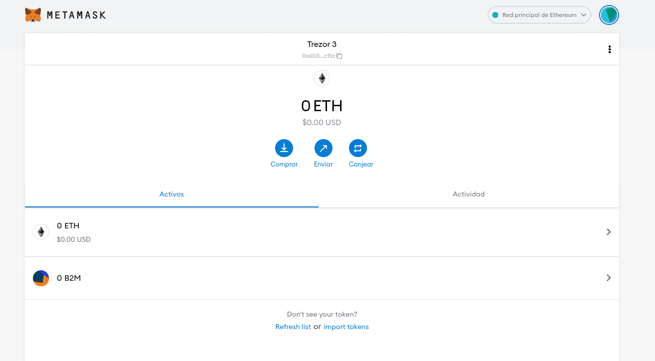
Task: Open the 0 ETH asset row
Action: 322,232
